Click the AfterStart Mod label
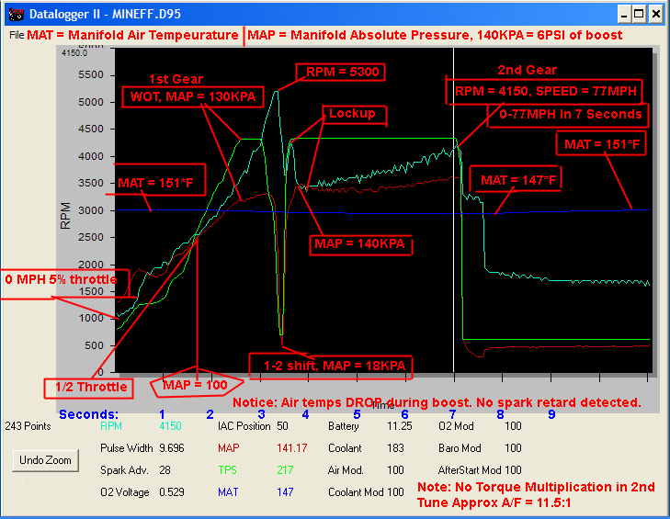This screenshot has height=519, width=670. 470,470
